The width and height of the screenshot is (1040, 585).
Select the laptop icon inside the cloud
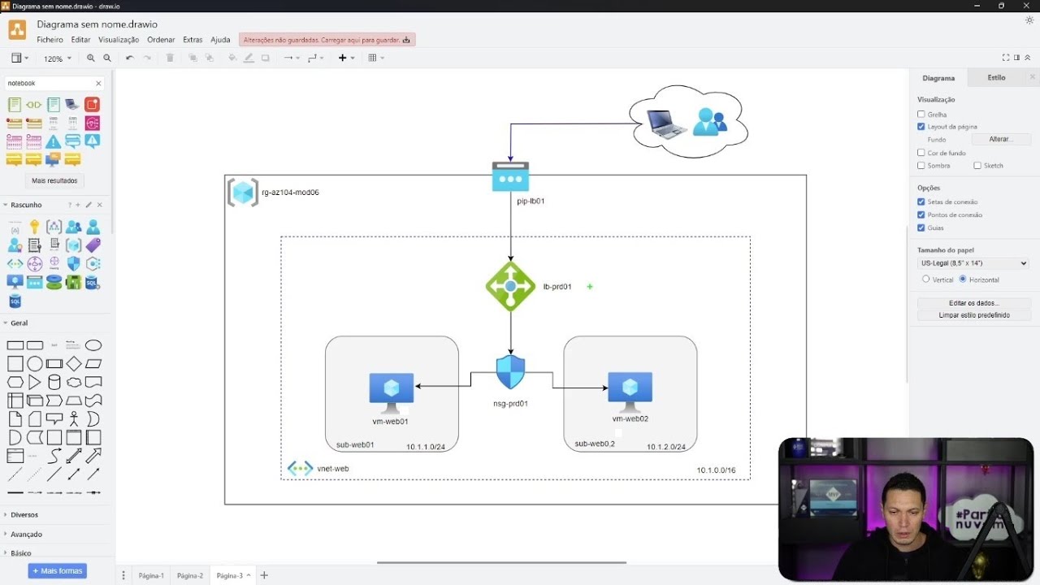pos(667,123)
